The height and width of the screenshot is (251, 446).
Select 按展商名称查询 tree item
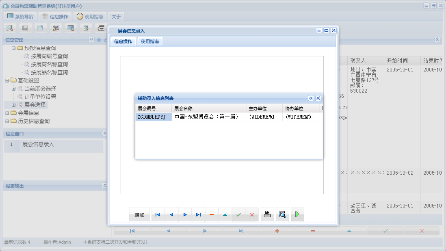(x=49, y=65)
